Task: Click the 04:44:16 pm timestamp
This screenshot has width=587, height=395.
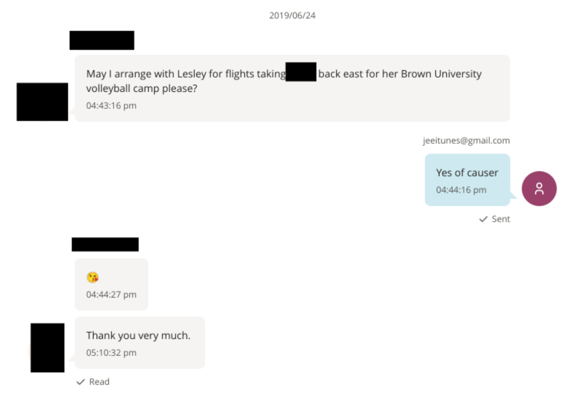Action: point(461,190)
